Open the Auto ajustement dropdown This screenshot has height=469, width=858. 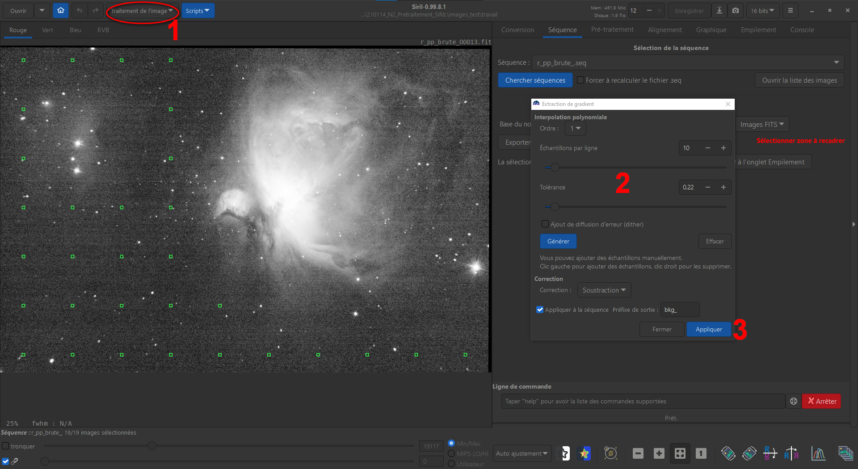(522, 453)
